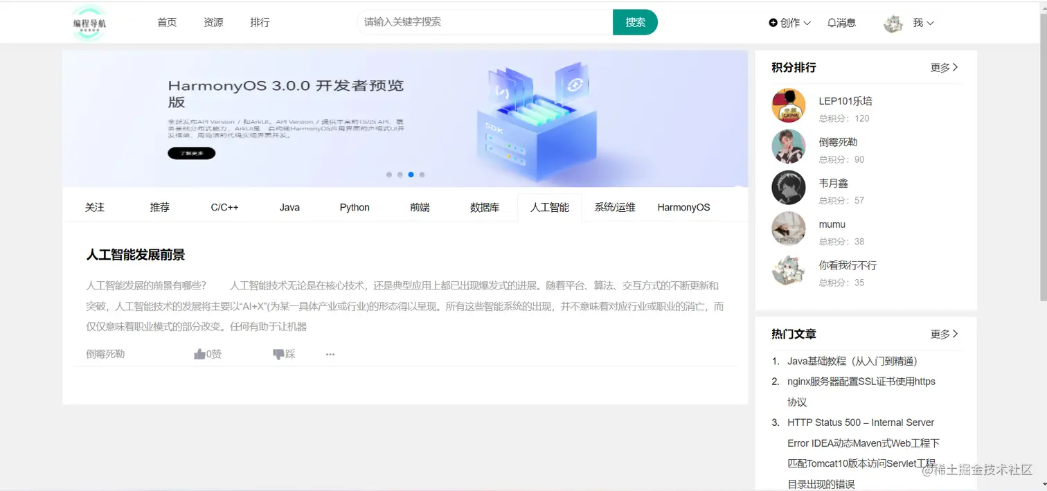Click the 热门文章 panel heading
The width and height of the screenshot is (1047, 491).
coord(794,334)
